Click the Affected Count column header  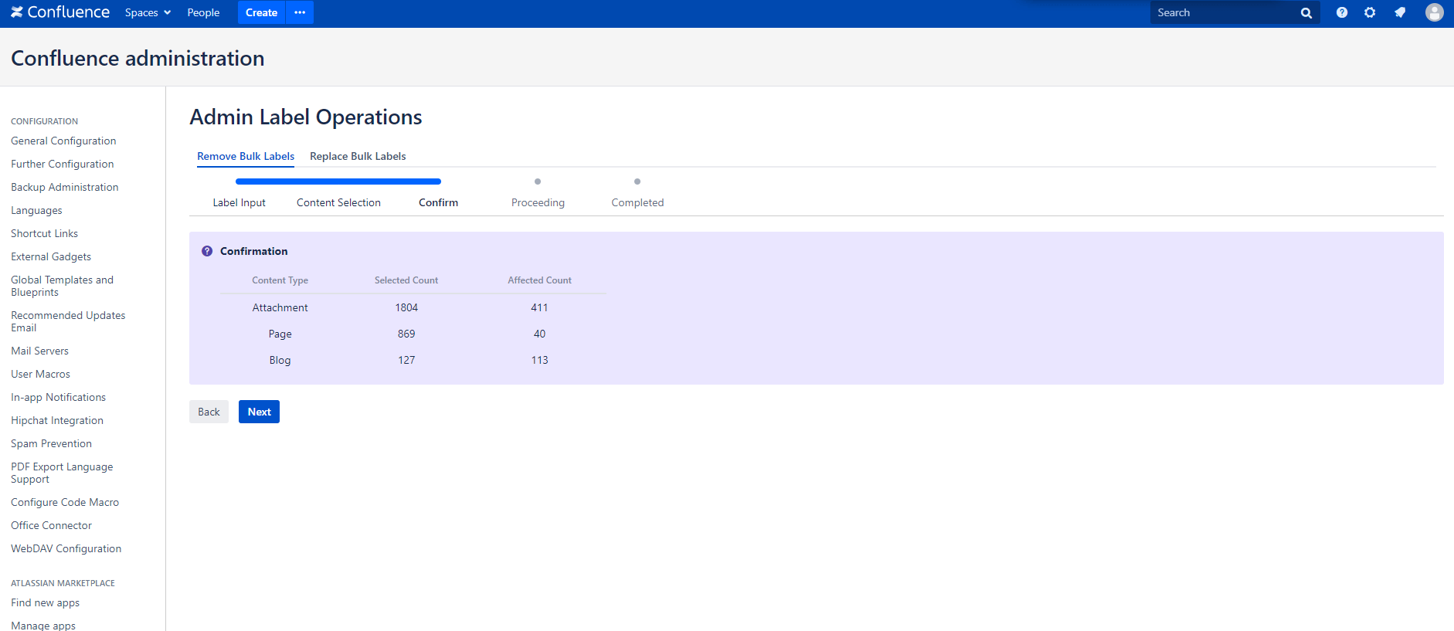(x=539, y=280)
